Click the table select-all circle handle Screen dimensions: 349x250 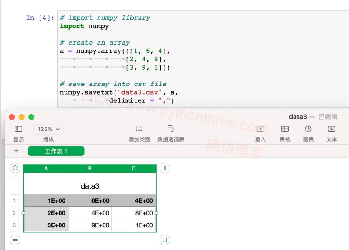tap(15, 168)
